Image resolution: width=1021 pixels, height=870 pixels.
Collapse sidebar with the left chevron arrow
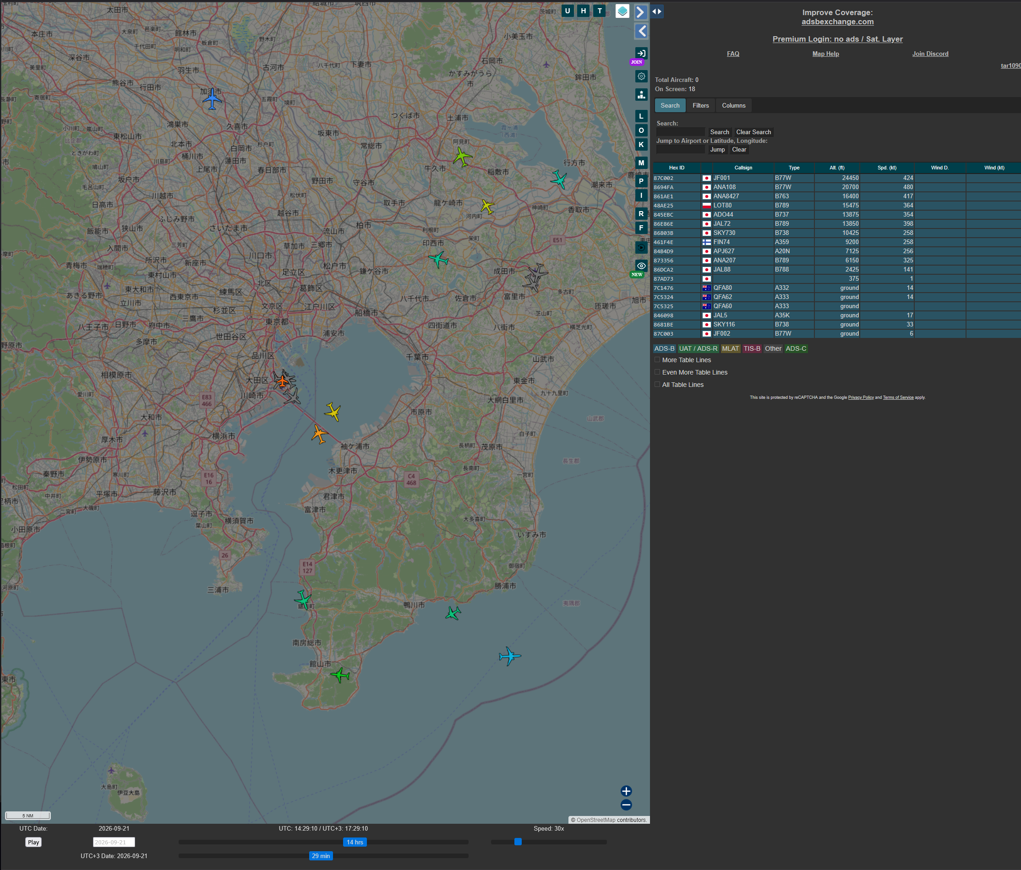coord(641,31)
